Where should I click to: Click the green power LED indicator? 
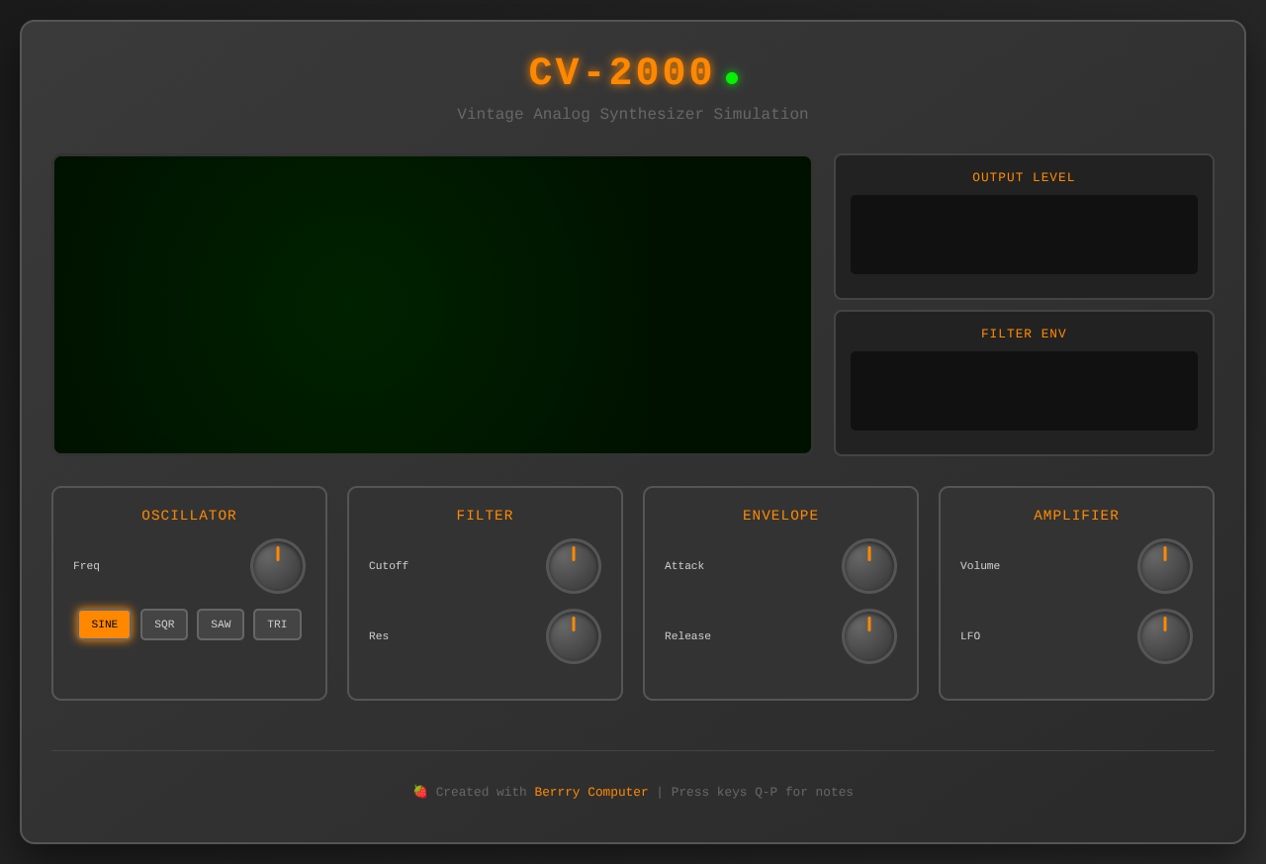pyautogui.click(x=731, y=75)
